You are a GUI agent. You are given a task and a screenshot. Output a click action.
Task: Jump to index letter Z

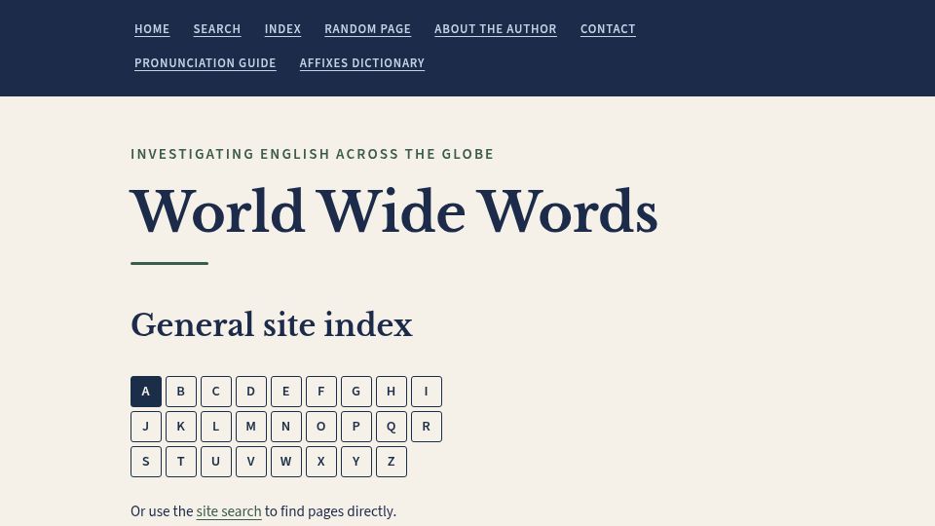[x=392, y=462]
